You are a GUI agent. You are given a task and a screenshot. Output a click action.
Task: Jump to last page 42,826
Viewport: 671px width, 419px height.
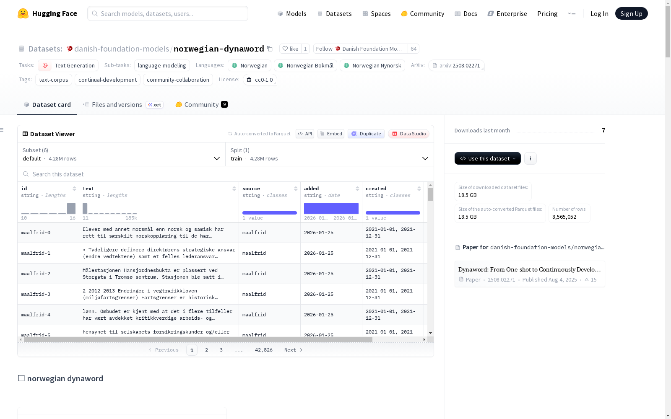point(264,350)
